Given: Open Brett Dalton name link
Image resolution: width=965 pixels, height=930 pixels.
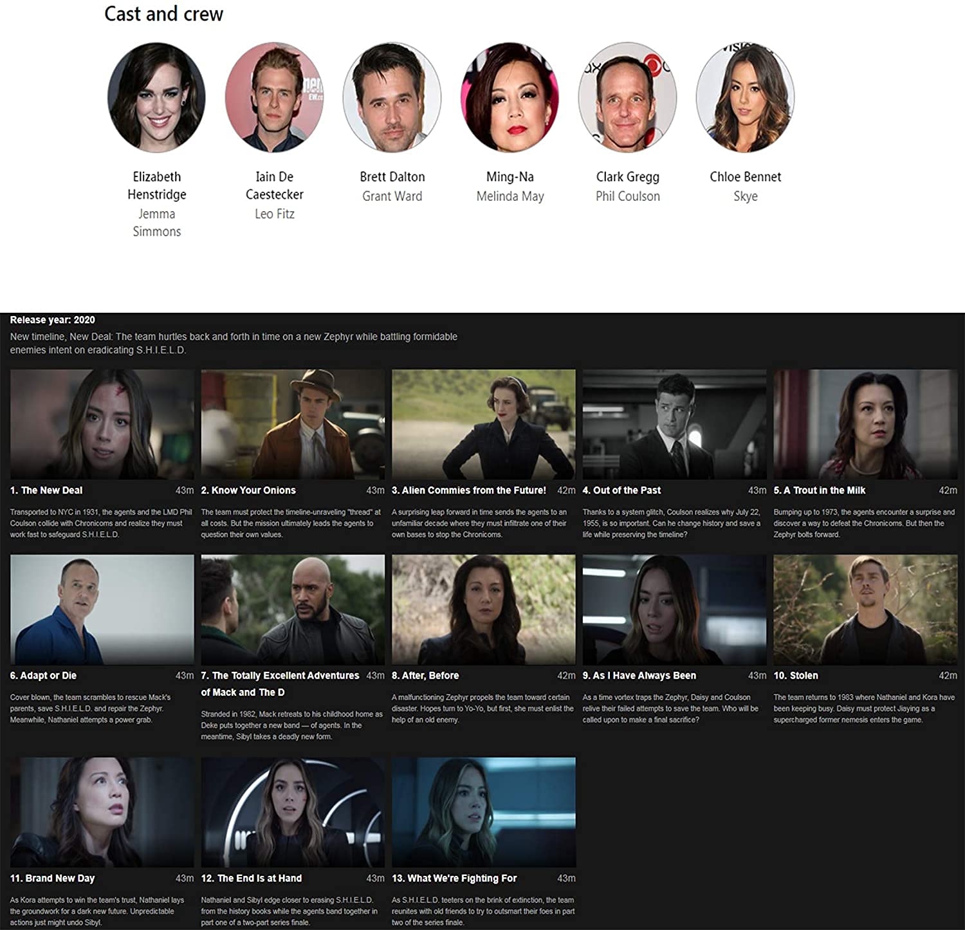Looking at the screenshot, I should click(392, 176).
